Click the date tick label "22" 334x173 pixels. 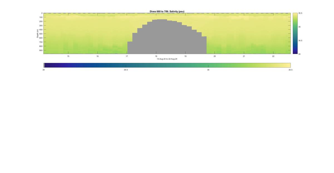pos(273,56)
